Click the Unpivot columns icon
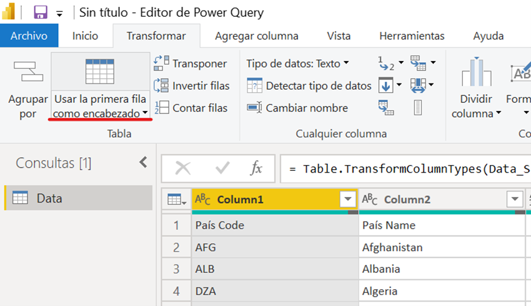Image resolution: width=531 pixels, height=306 pixels. pos(418,63)
